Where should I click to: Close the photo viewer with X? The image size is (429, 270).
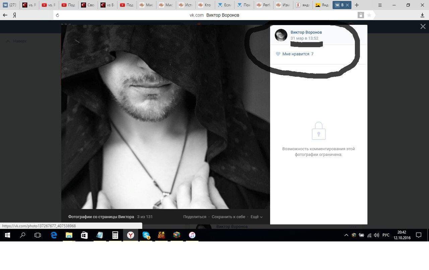[423, 26]
